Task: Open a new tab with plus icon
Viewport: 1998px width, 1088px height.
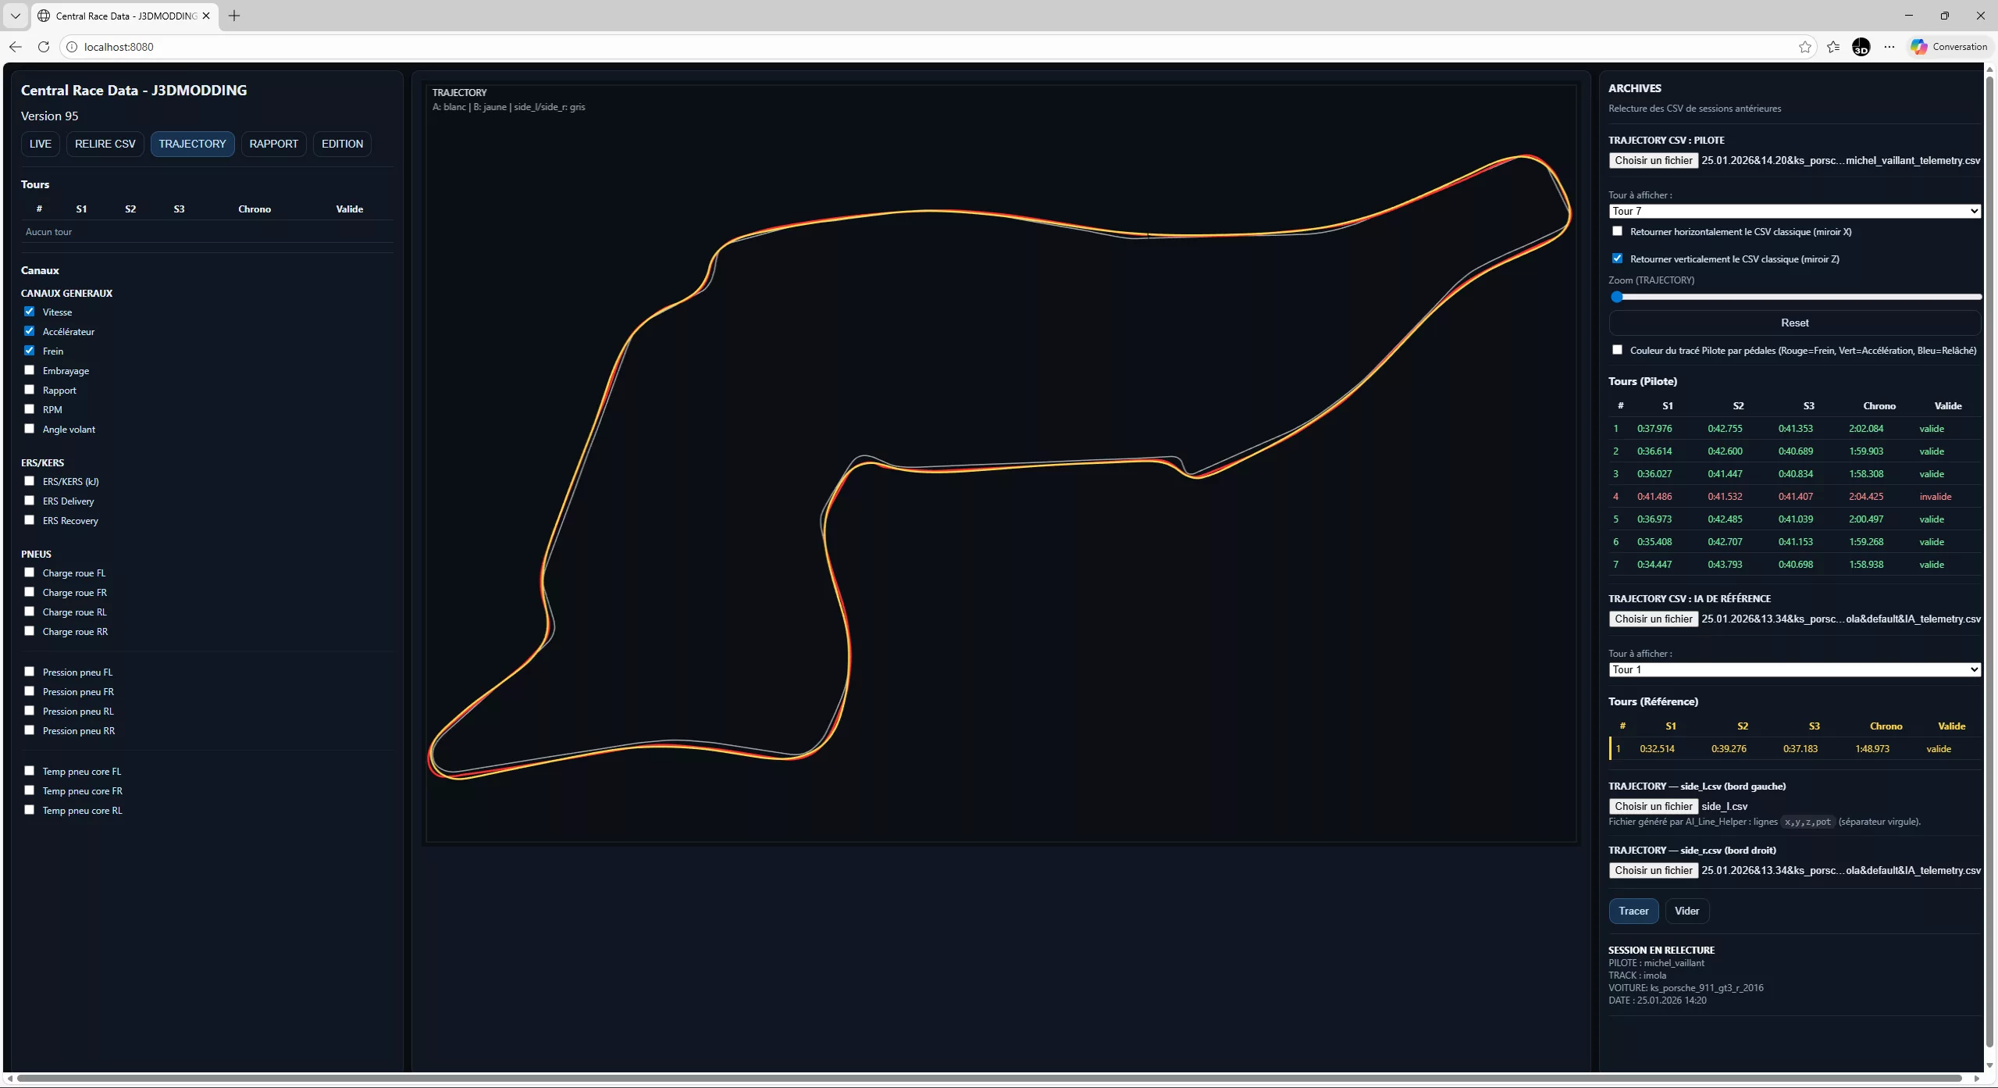Action: pos(234,16)
